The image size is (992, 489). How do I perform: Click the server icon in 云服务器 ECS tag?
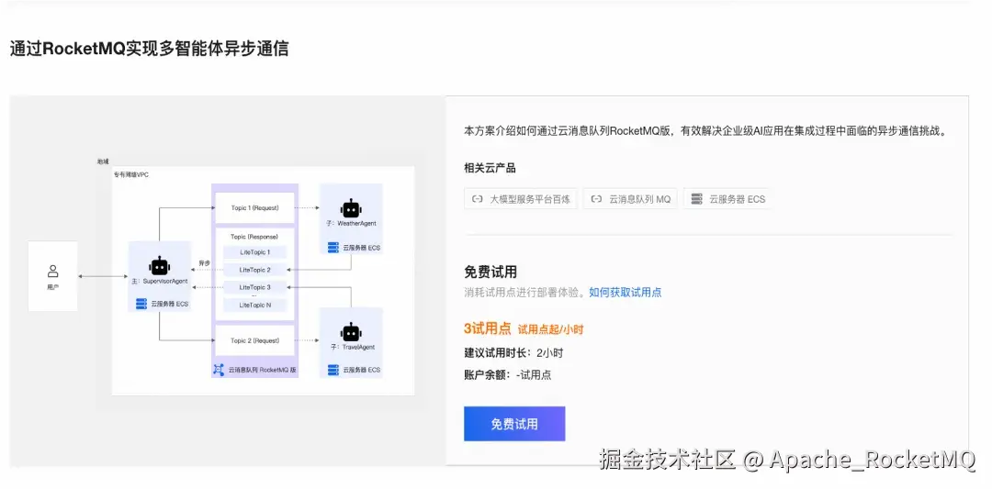697,199
